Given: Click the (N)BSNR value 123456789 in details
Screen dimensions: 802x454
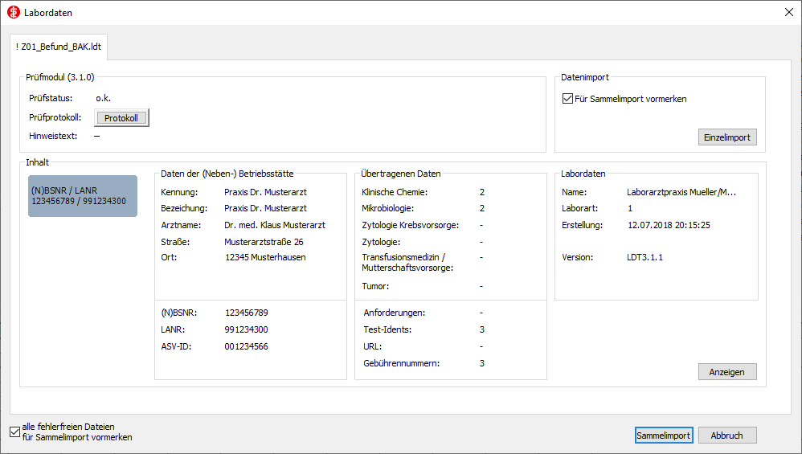Looking at the screenshot, I should 247,313.
